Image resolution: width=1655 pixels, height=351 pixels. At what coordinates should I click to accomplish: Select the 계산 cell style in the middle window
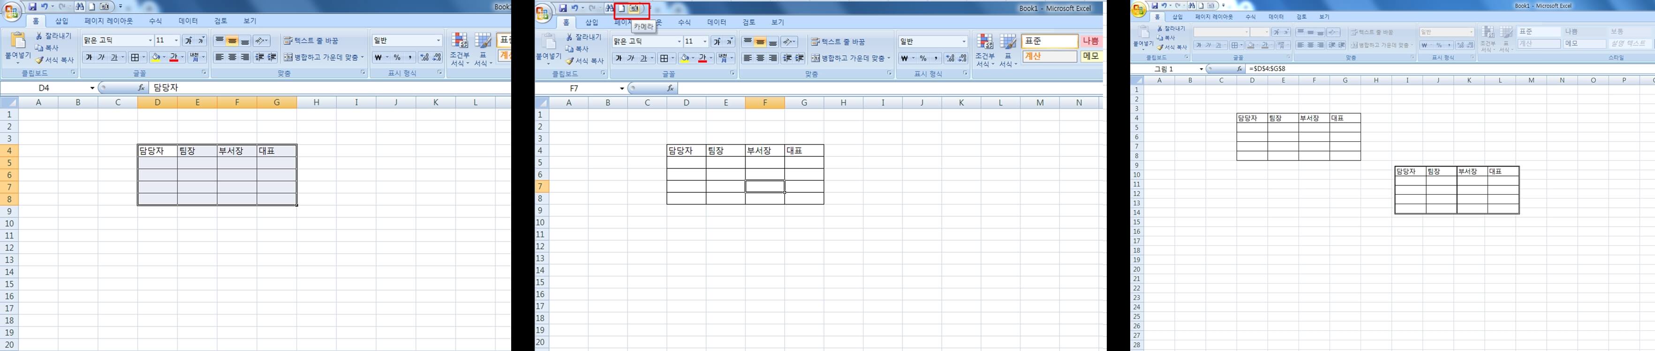(1050, 57)
